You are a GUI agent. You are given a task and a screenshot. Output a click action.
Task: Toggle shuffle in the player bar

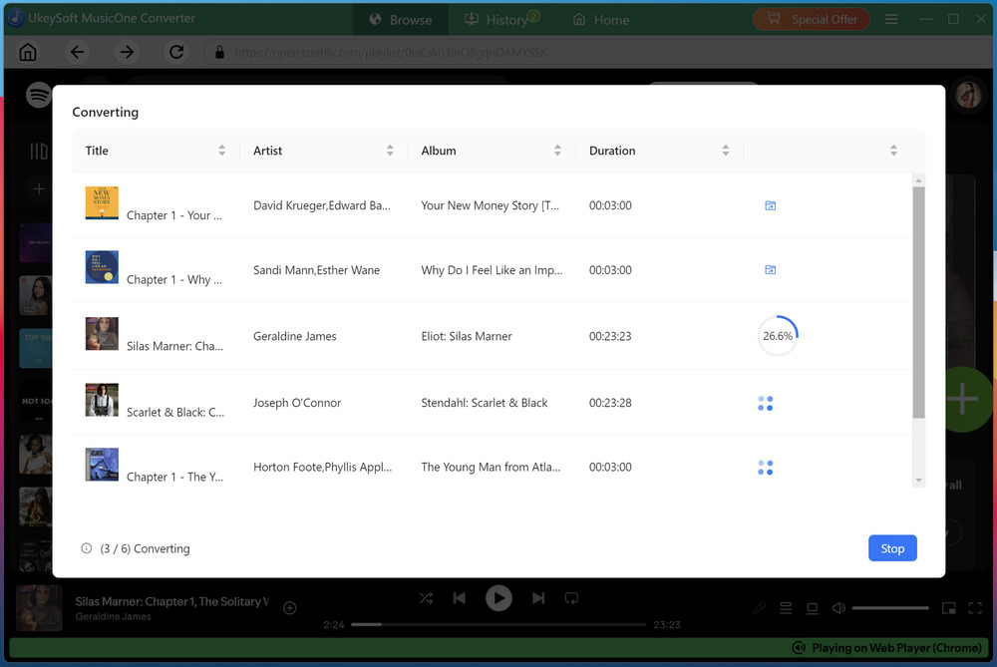[x=426, y=597]
